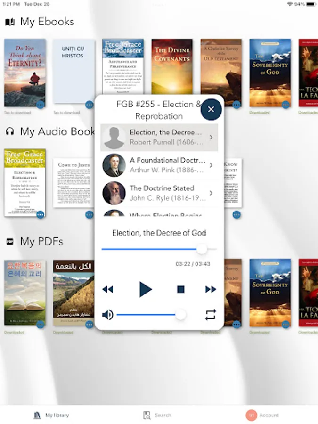Open more options on Sovereignty of God ebook
The height and width of the screenshot is (424, 318).
click(285, 105)
